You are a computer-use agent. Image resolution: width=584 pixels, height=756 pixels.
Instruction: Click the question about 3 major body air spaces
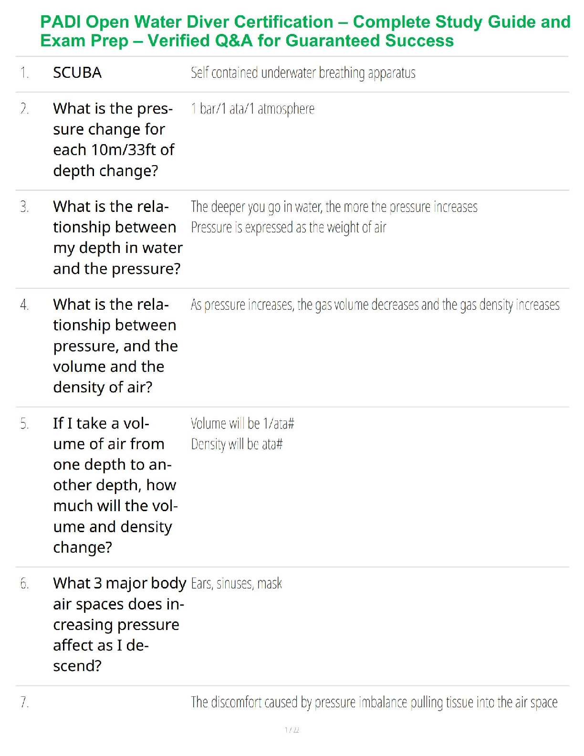pos(119,624)
